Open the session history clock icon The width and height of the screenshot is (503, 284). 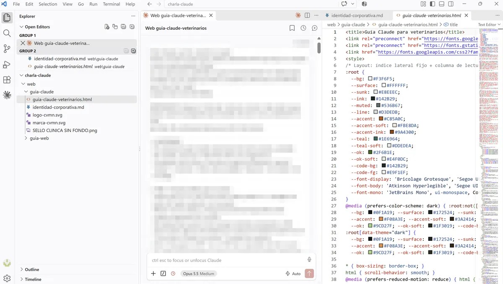point(303,28)
